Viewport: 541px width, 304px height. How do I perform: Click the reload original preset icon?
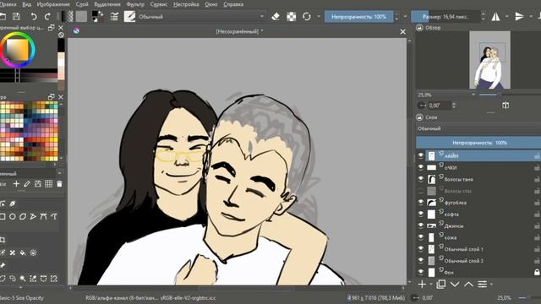tap(306, 17)
